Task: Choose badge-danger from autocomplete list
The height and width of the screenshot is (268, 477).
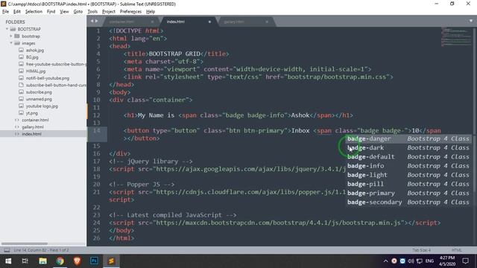Action: (408, 138)
